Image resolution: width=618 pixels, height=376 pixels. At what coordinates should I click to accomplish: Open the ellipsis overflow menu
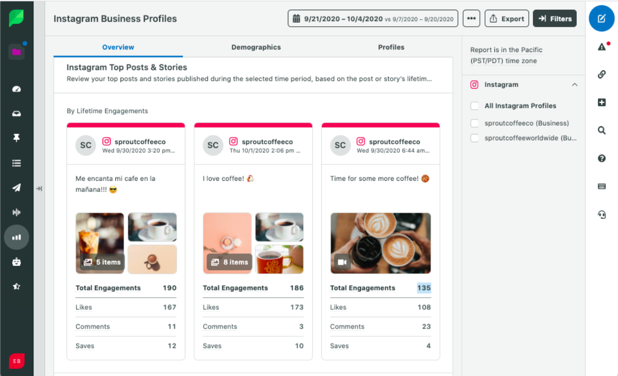pos(471,19)
